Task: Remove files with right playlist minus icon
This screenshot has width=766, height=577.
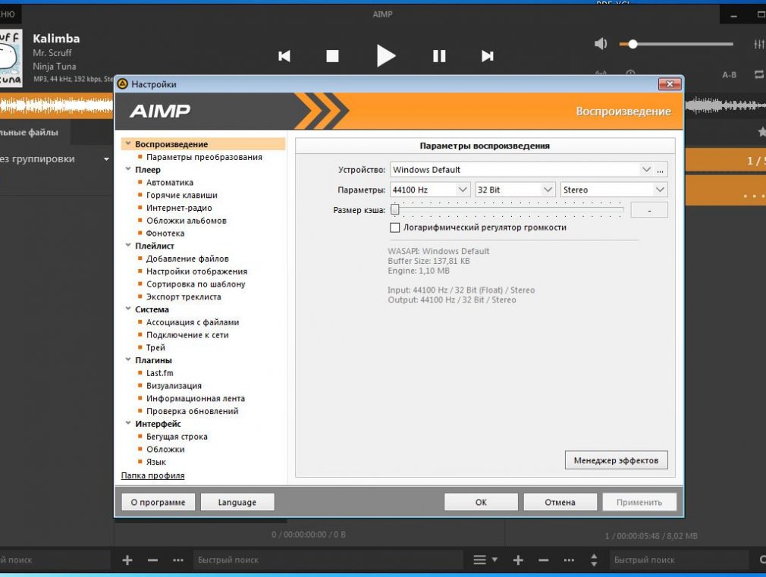Action: [544, 560]
